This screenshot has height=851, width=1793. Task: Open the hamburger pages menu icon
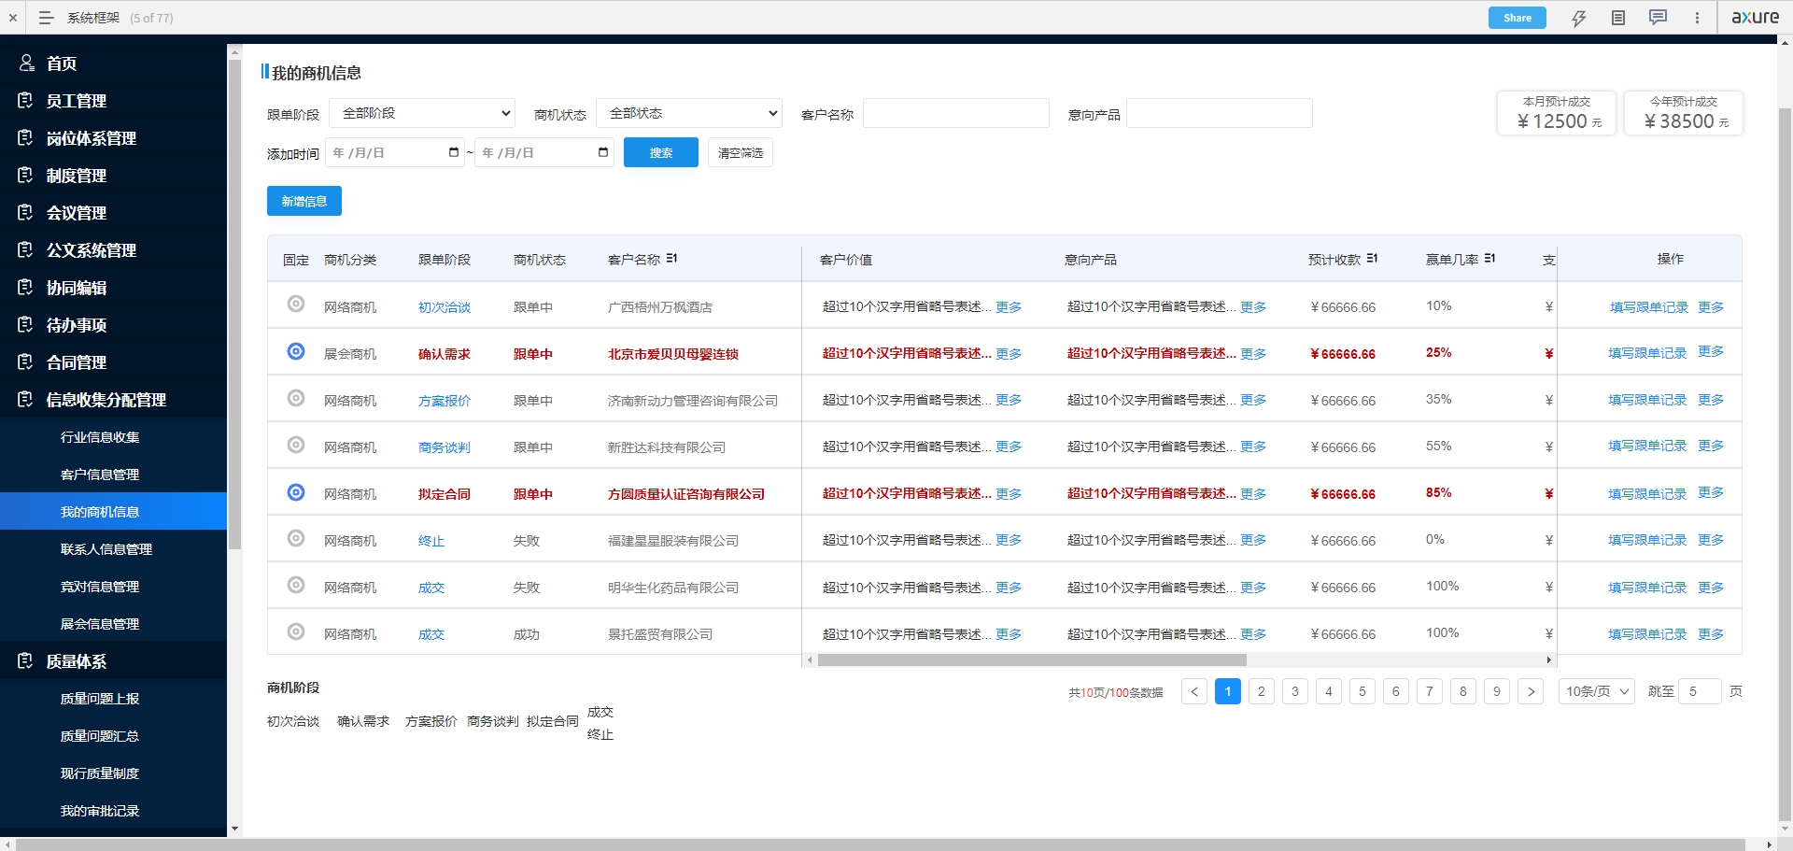click(x=46, y=18)
